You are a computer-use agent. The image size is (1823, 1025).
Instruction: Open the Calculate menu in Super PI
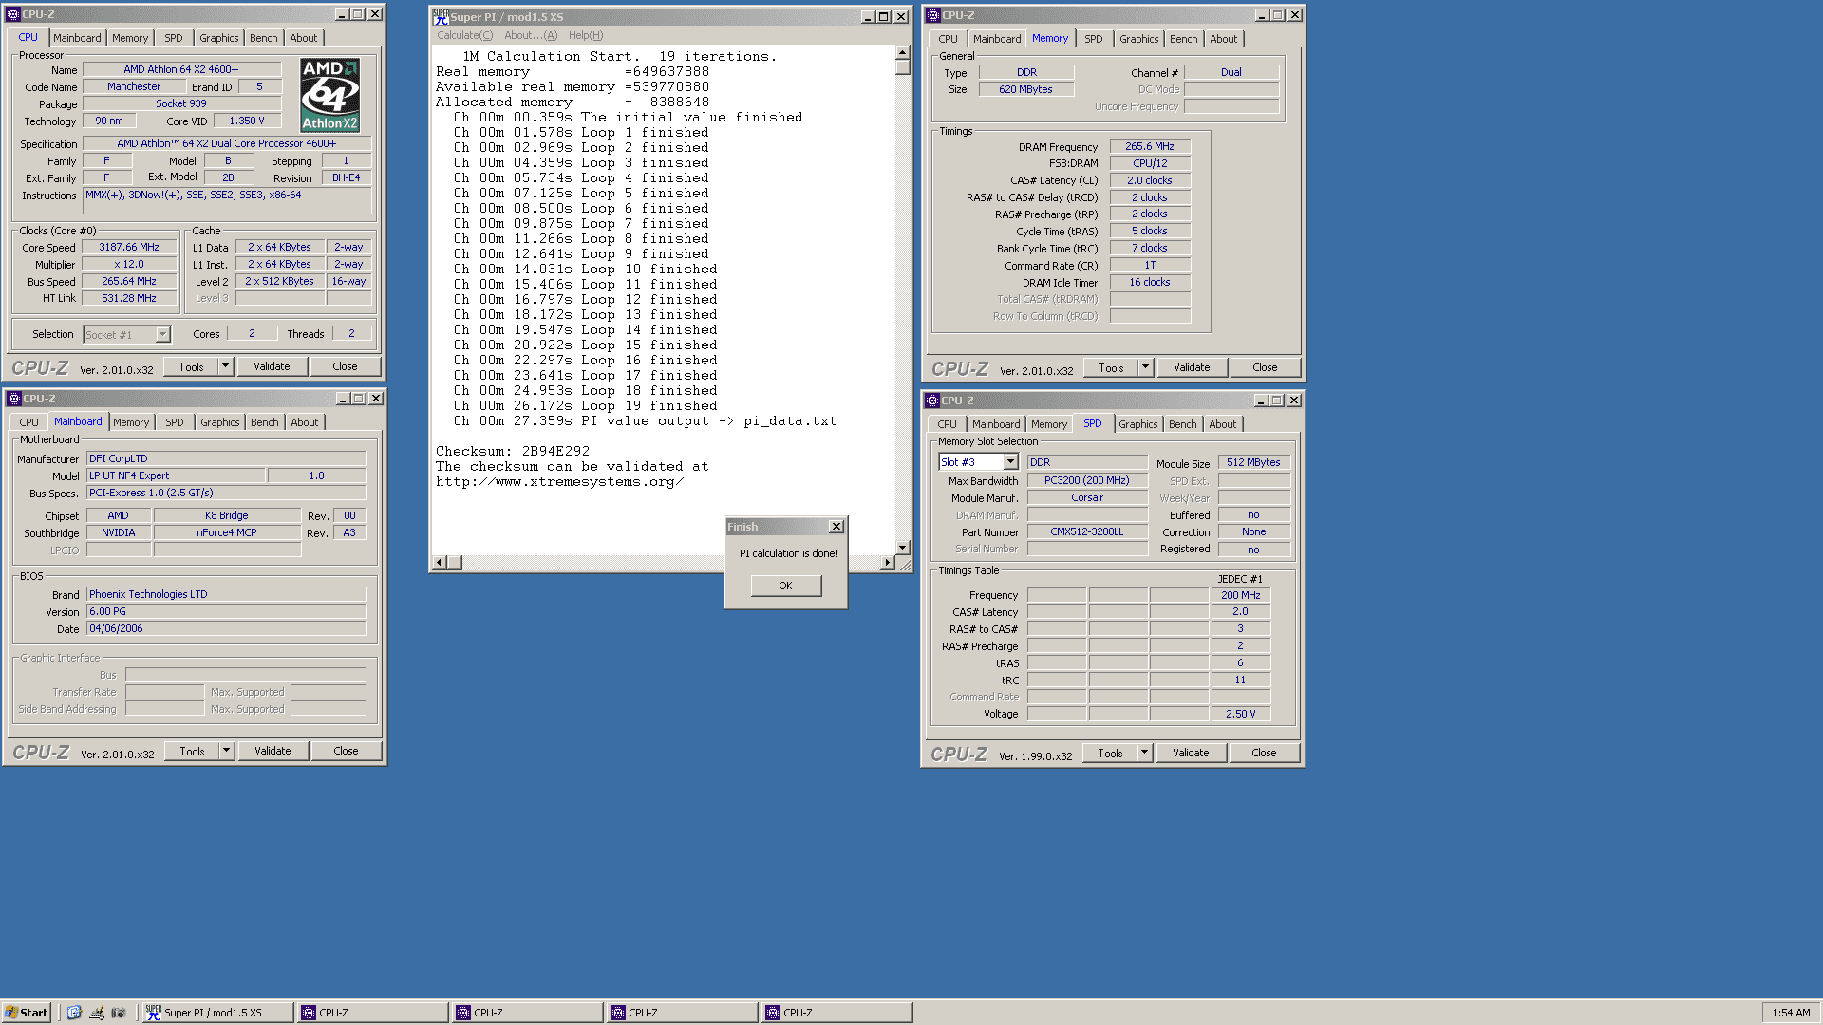click(x=464, y=35)
